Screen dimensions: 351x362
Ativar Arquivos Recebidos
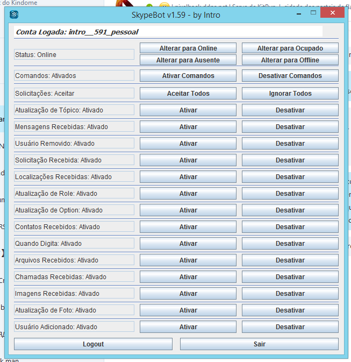tap(188, 260)
